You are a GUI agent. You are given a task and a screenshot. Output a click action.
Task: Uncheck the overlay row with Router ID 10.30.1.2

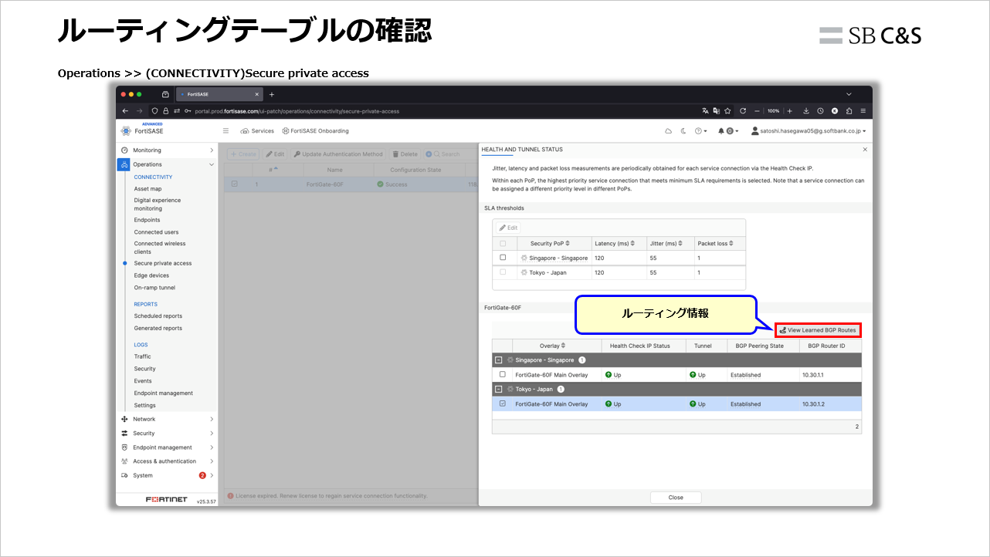(503, 404)
